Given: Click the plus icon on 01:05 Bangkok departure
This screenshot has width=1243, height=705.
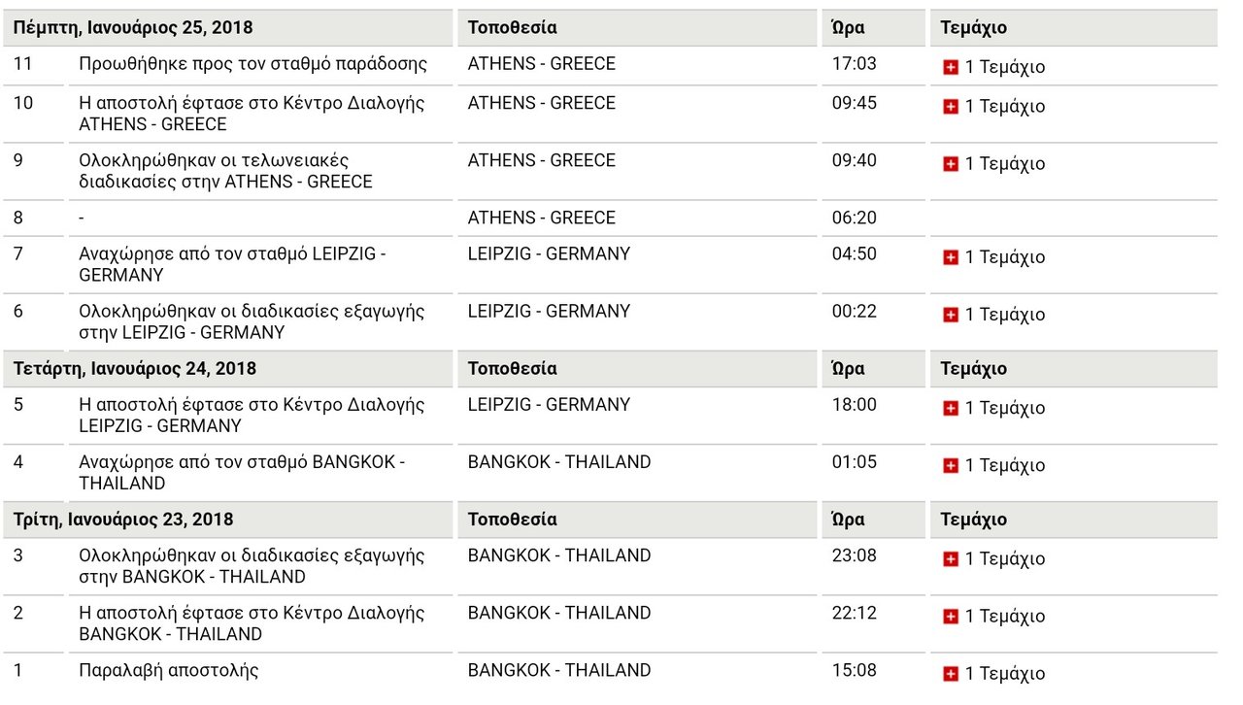Looking at the screenshot, I should point(951,465).
